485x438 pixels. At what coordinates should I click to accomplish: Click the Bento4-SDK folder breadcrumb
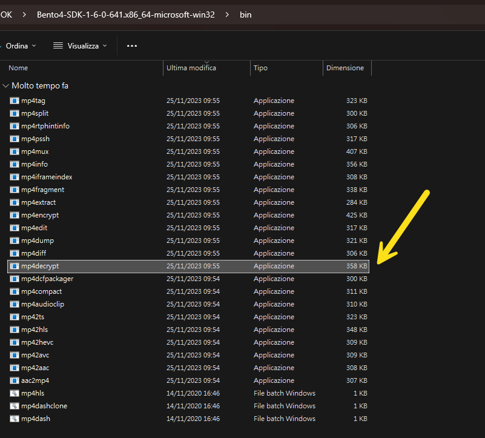tap(126, 15)
